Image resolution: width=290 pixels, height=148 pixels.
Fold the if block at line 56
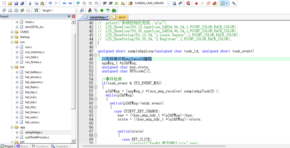tap(96, 87)
